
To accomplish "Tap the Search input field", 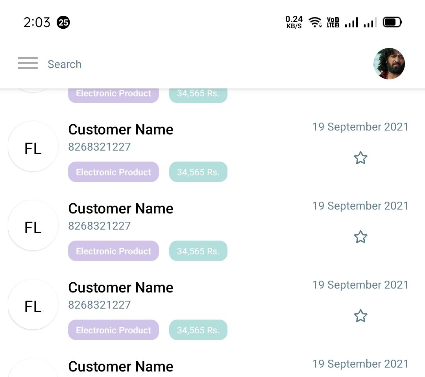I will tap(65, 64).
